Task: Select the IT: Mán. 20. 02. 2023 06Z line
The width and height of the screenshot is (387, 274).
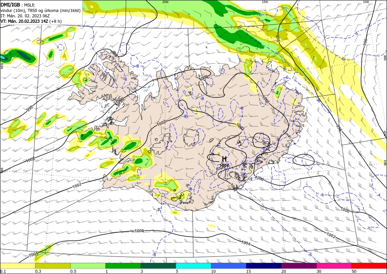Action: tap(25, 16)
